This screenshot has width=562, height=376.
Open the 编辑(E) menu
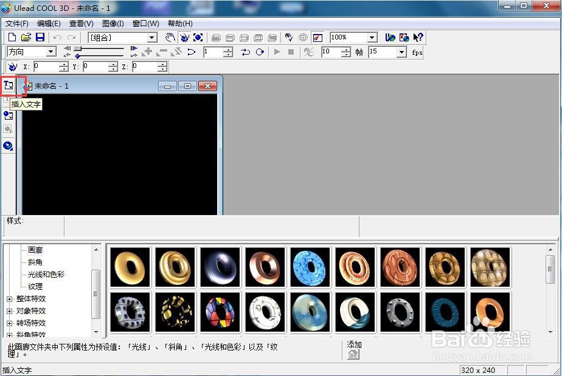click(x=49, y=24)
